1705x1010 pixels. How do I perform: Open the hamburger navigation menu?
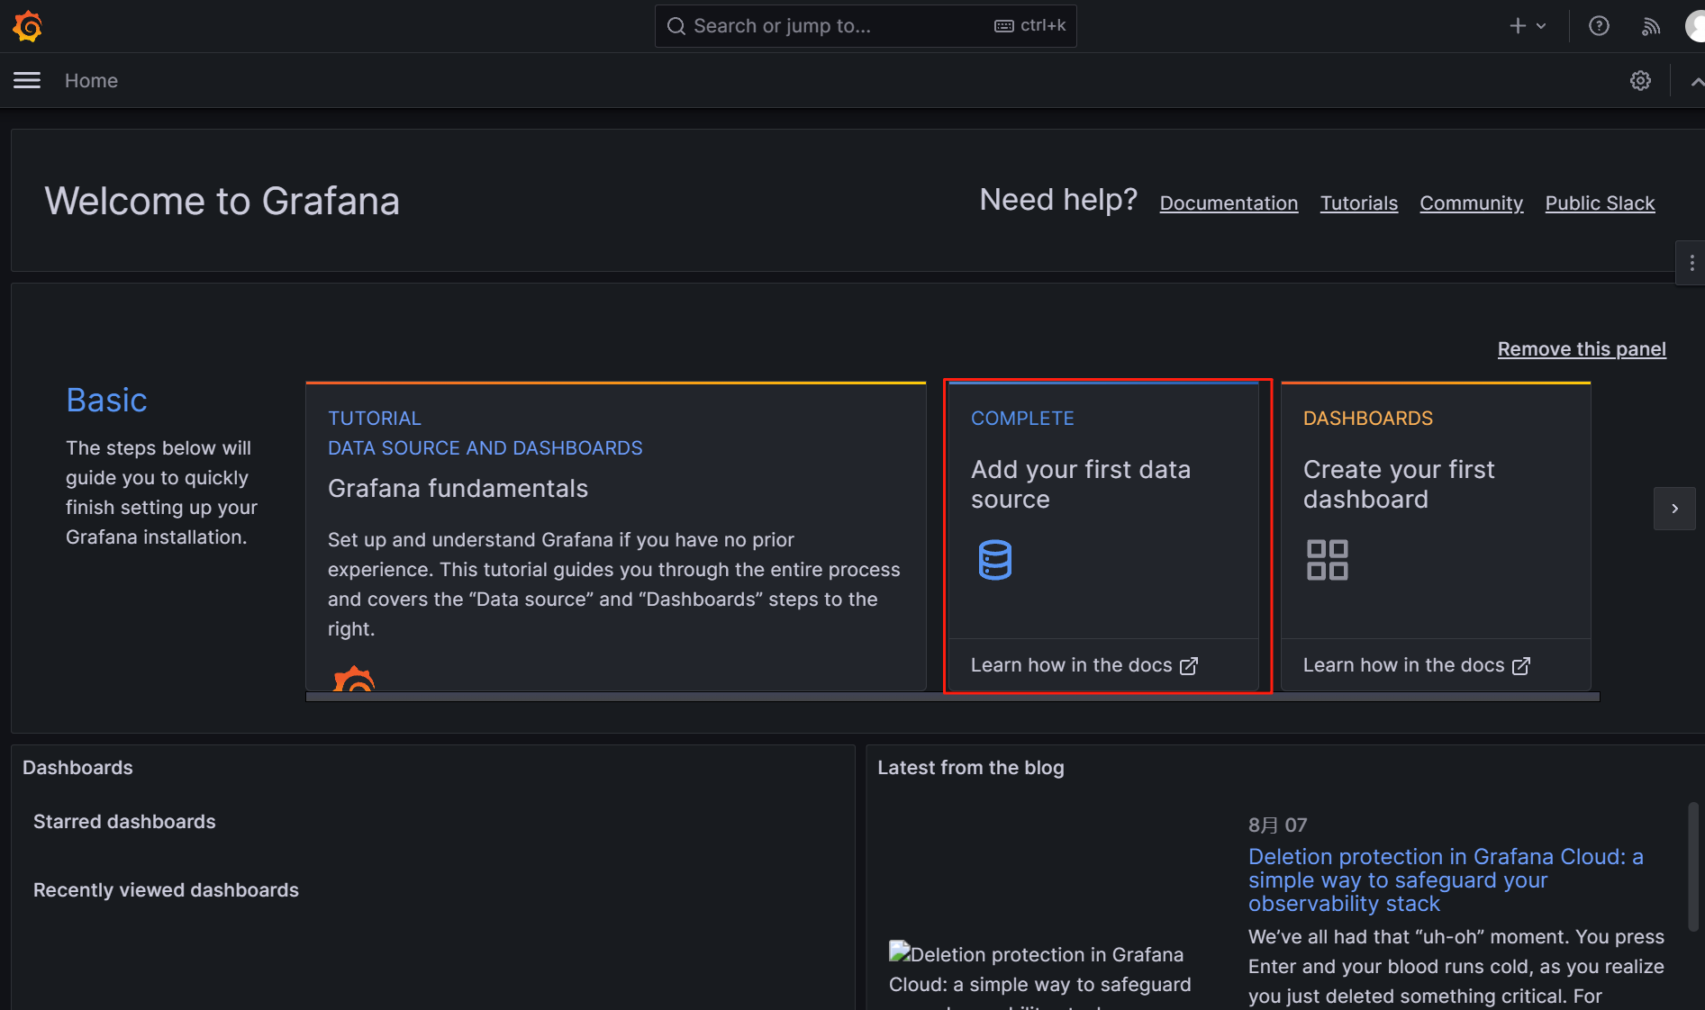tap(27, 81)
